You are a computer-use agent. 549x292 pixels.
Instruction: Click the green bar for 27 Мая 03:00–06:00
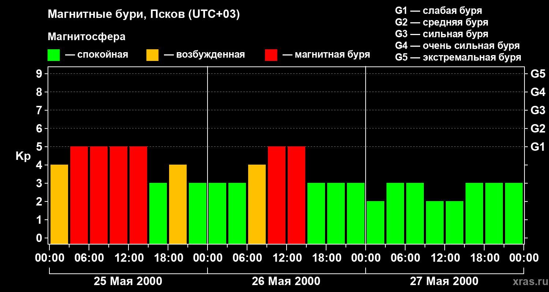[x=395, y=214]
